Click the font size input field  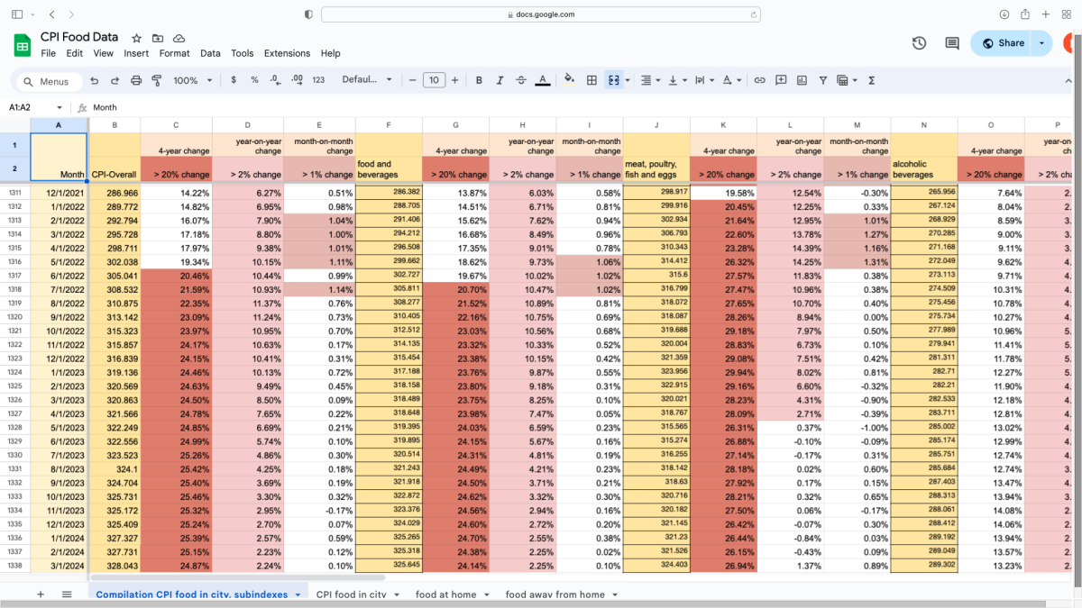434,80
